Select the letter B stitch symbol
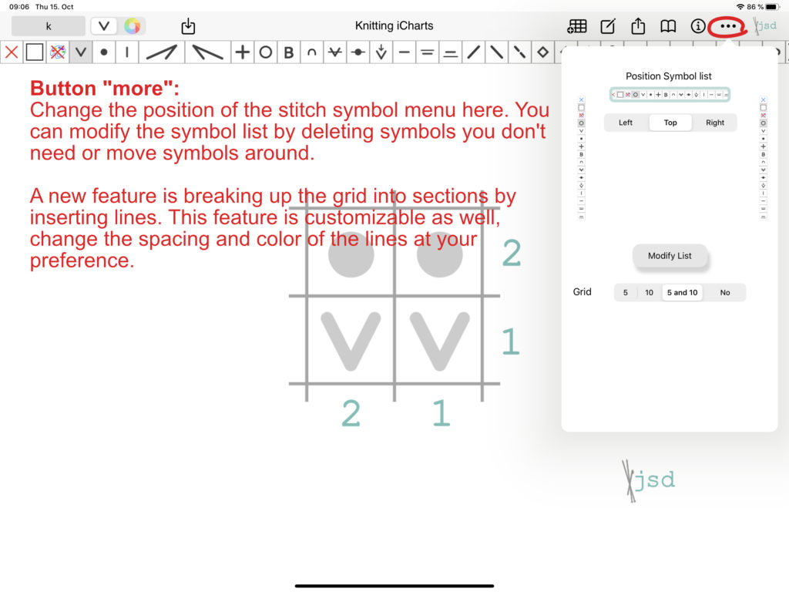 click(289, 52)
